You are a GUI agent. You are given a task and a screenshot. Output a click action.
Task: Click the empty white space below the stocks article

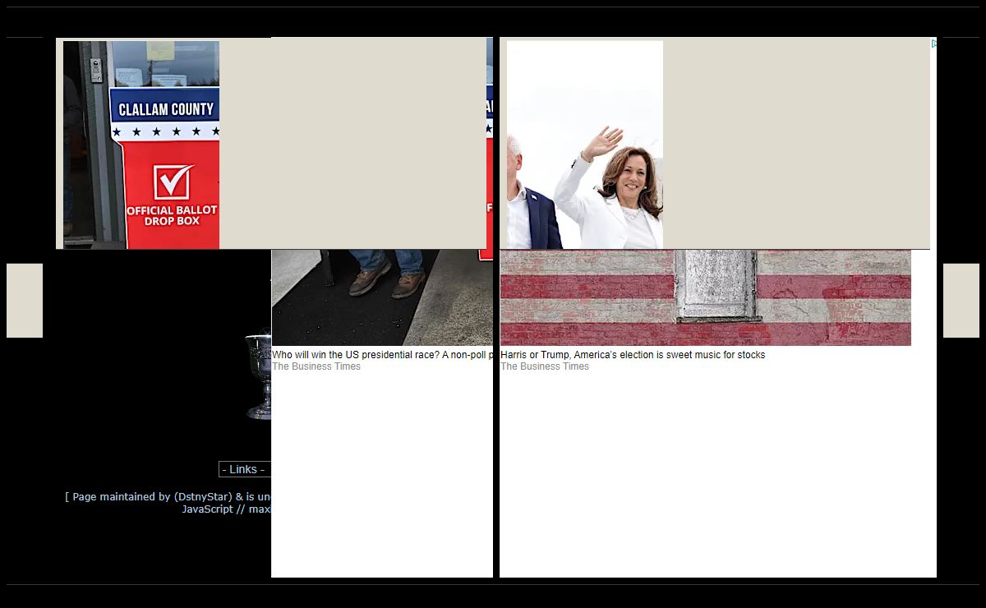coord(717,477)
